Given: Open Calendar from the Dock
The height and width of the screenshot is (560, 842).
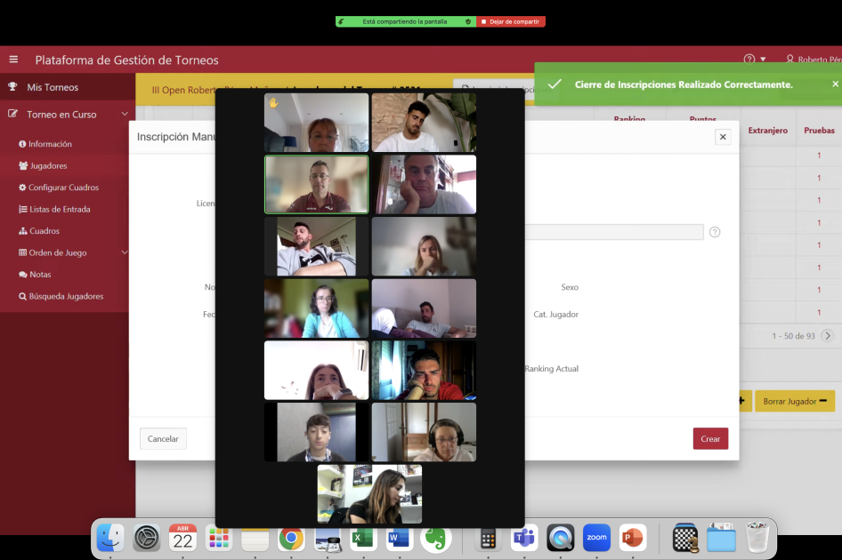Looking at the screenshot, I should point(182,538).
